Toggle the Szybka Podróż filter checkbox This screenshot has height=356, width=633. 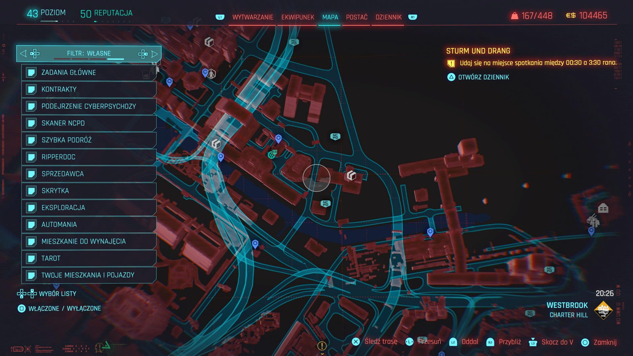(x=31, y=140)
